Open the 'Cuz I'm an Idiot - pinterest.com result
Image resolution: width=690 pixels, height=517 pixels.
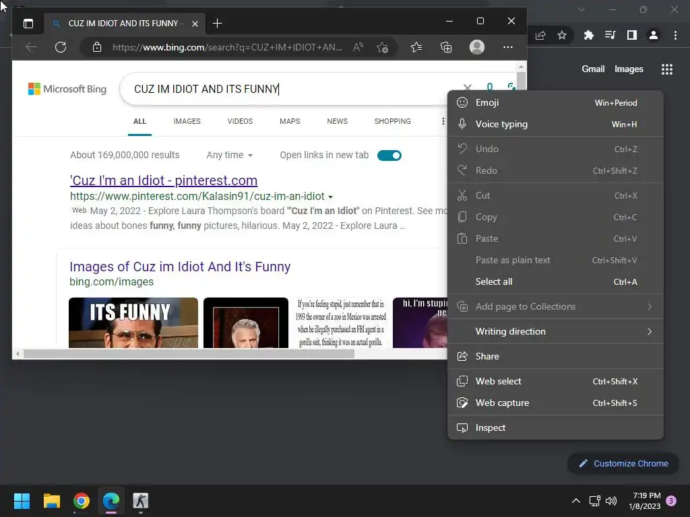164,180
